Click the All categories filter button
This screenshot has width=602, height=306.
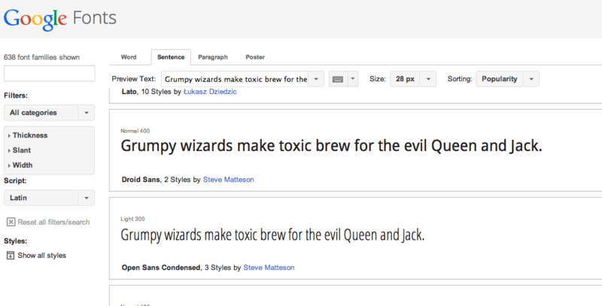(41, 113)
